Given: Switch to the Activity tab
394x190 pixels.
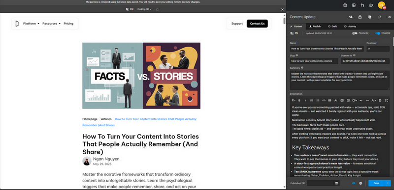Looking at the screenshot, I should 350,27.
